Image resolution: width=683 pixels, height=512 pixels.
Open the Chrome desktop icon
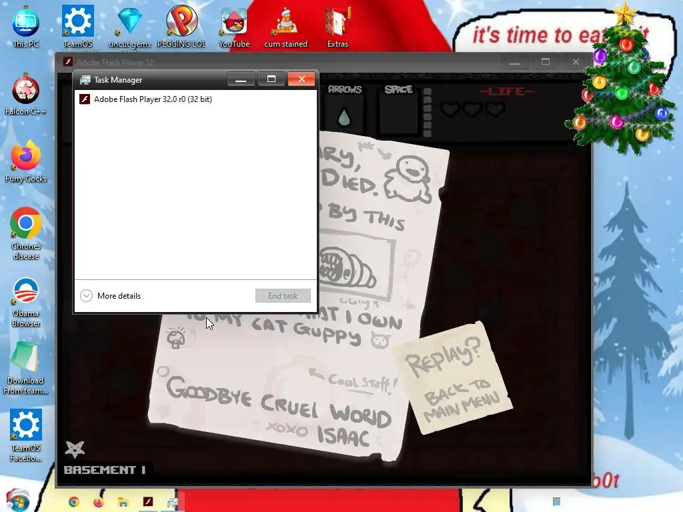click(x=26, y=233)
